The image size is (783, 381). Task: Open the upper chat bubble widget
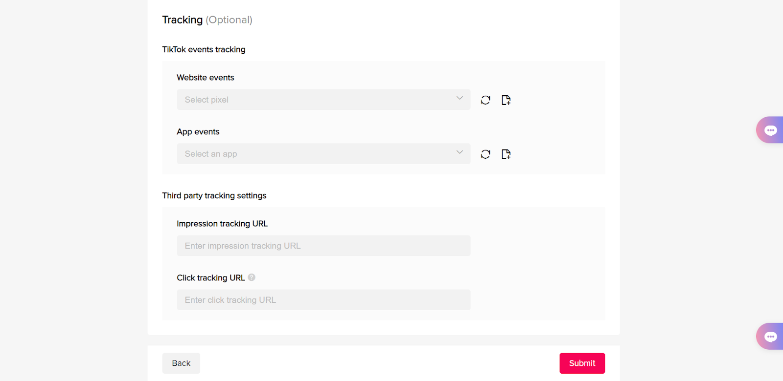[770, 129]
